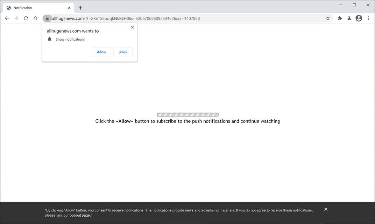Open a new browser tab
Image resolution: width=375 pixels, height=224 pixels.
click(x=81, y=7)
